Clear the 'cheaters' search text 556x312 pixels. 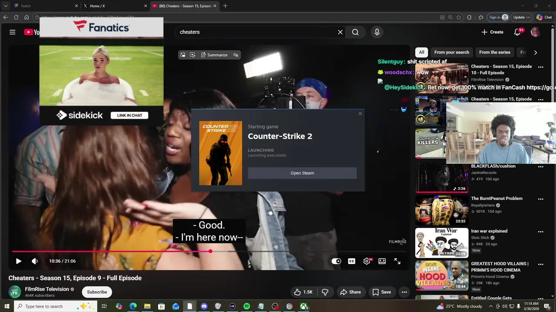pyautogui.click(x=340, y=32)
